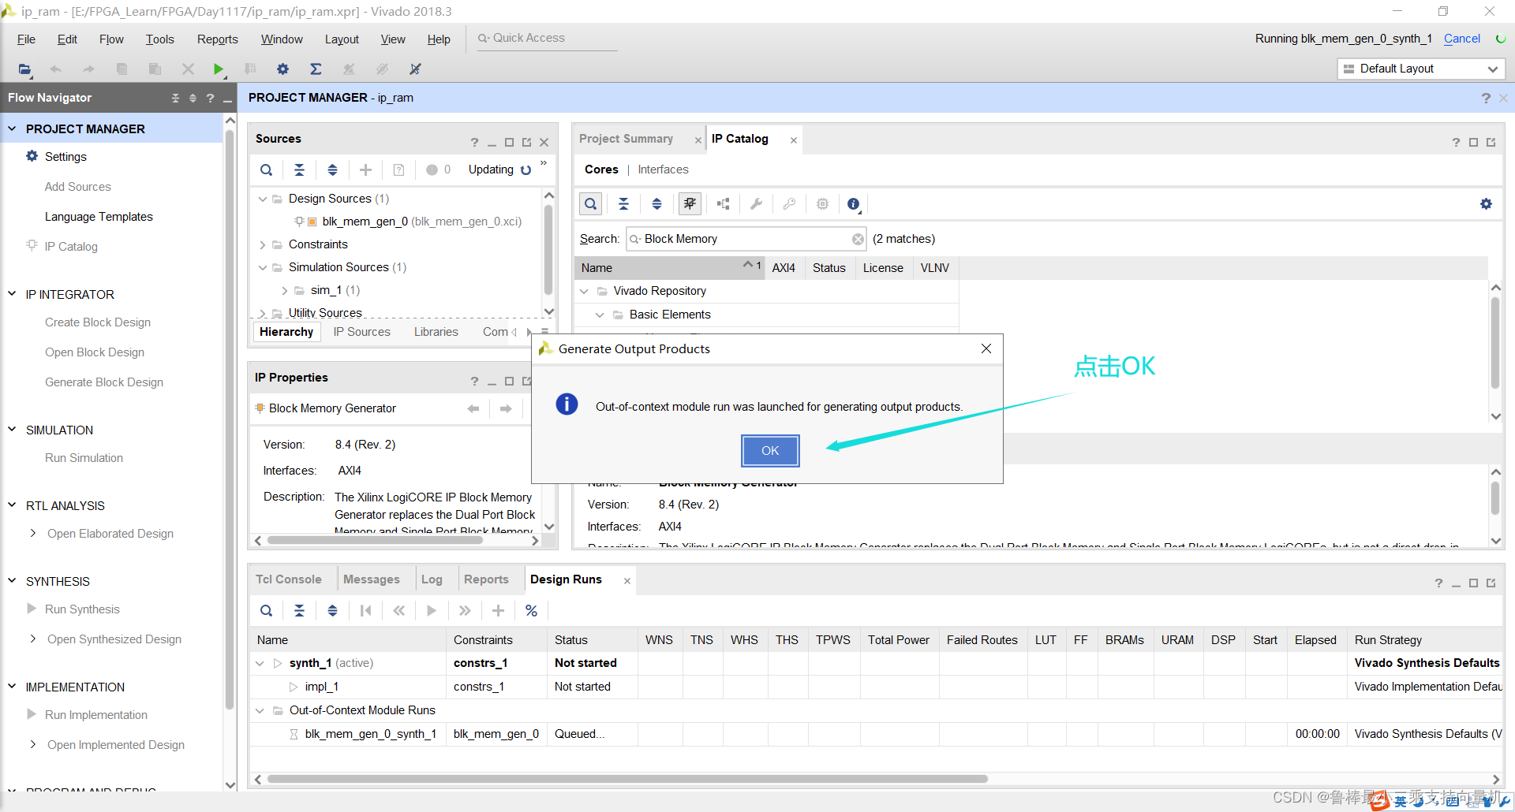Expand sim_1 tree node
The height and width of the screenshot is (812, 1515).
tap(285, 290)
